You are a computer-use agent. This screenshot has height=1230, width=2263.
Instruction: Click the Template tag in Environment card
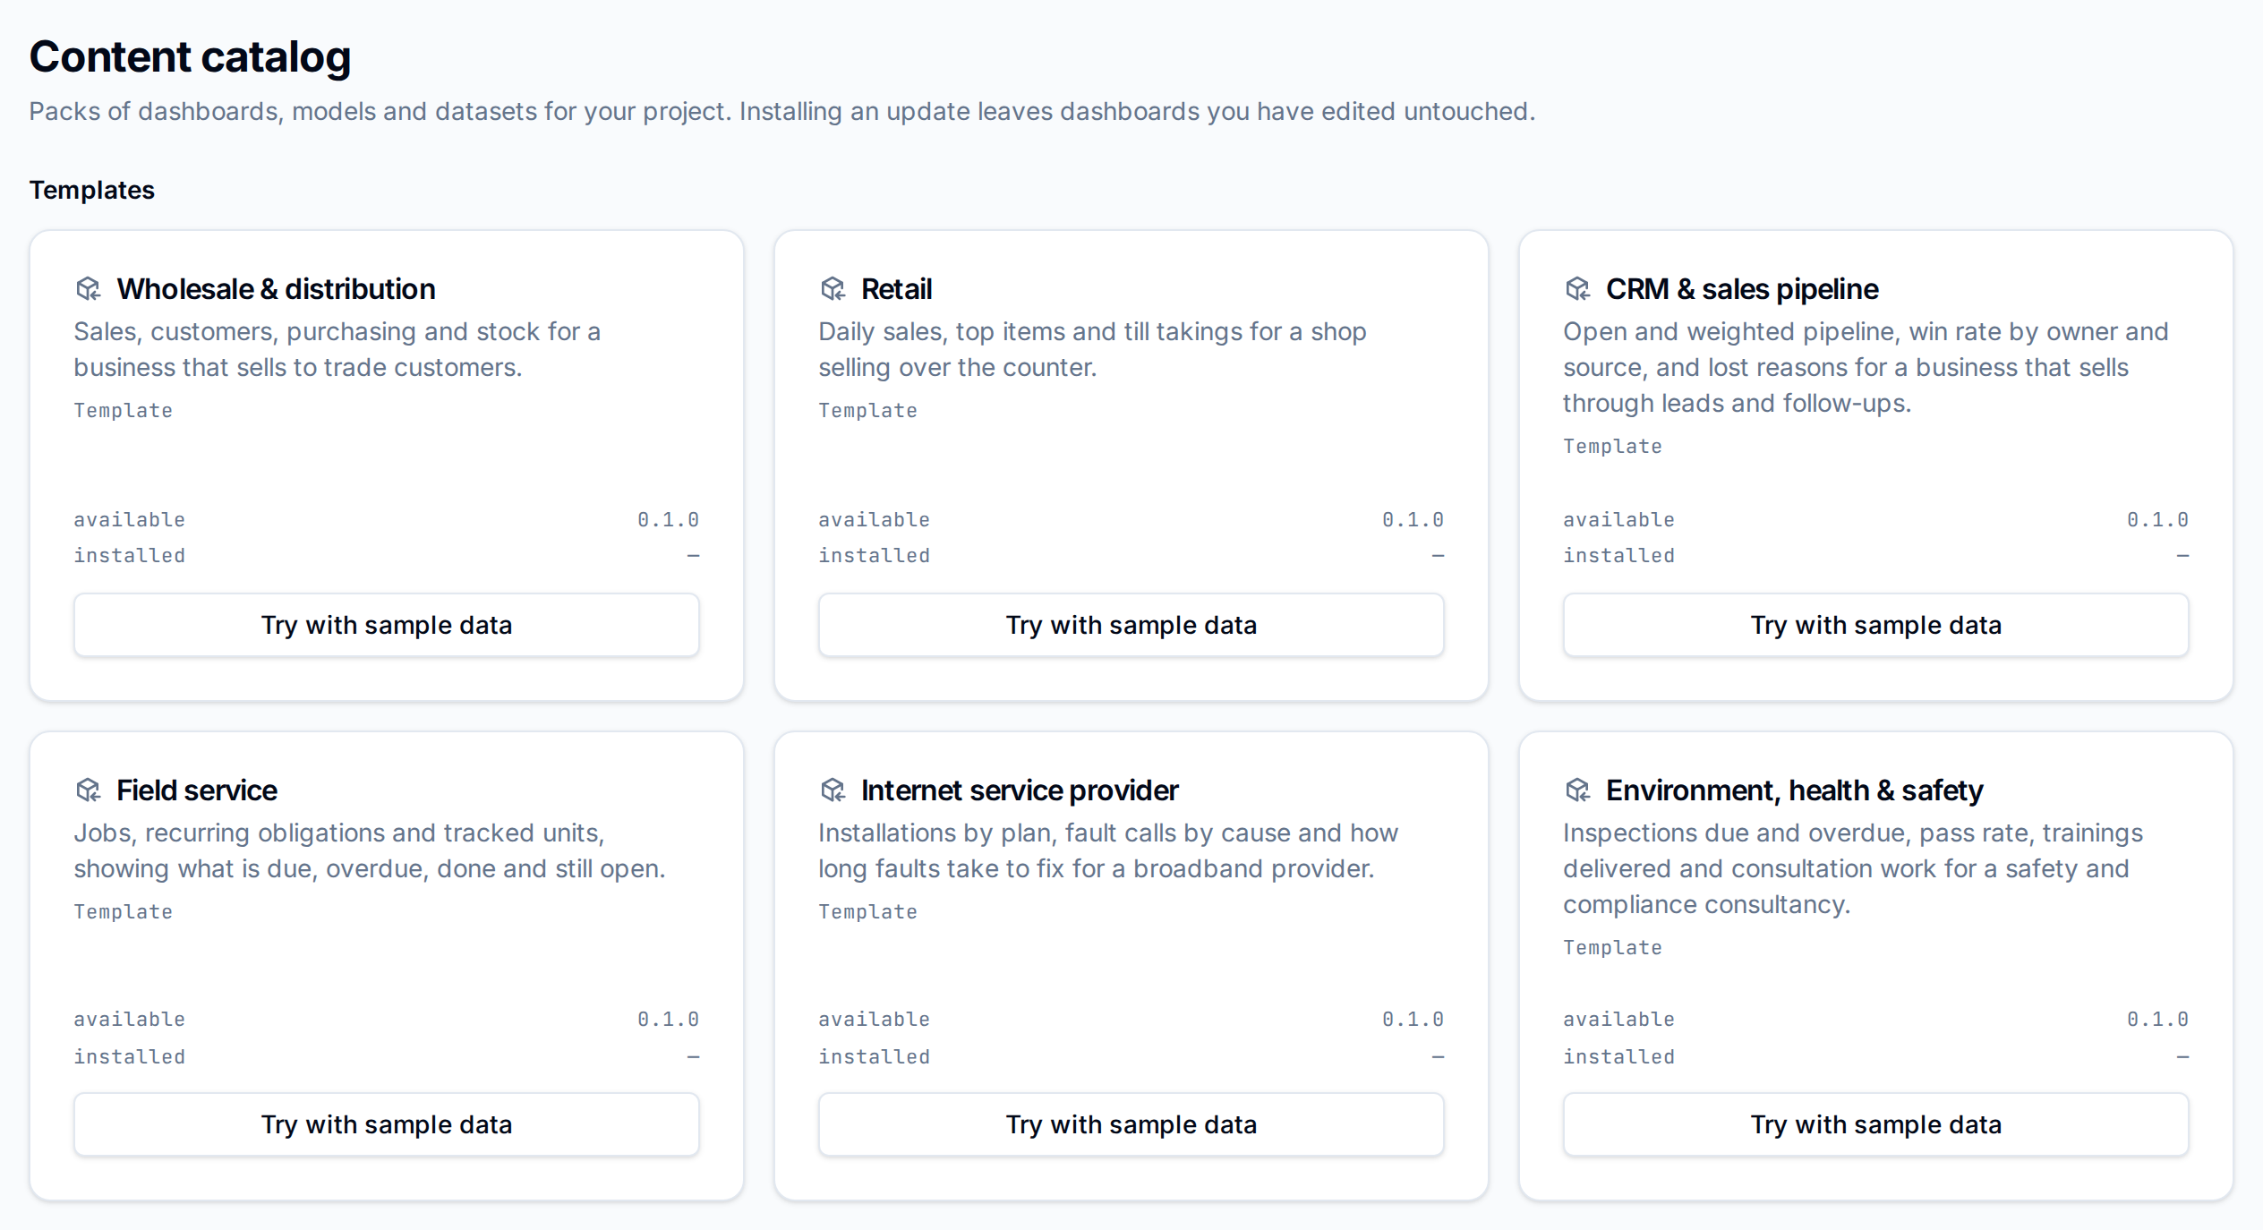pos(1612,947)
